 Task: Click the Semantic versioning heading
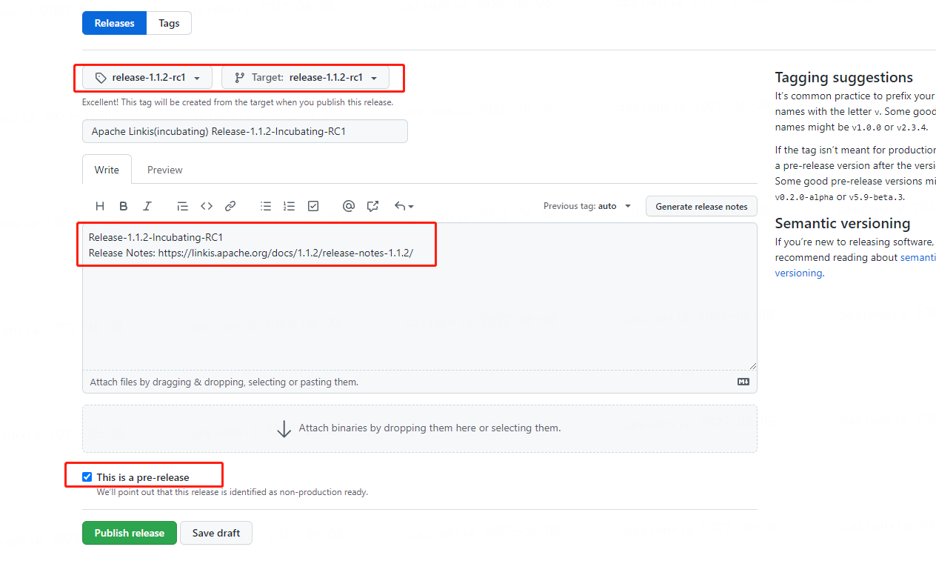click(x=843, y=223)
